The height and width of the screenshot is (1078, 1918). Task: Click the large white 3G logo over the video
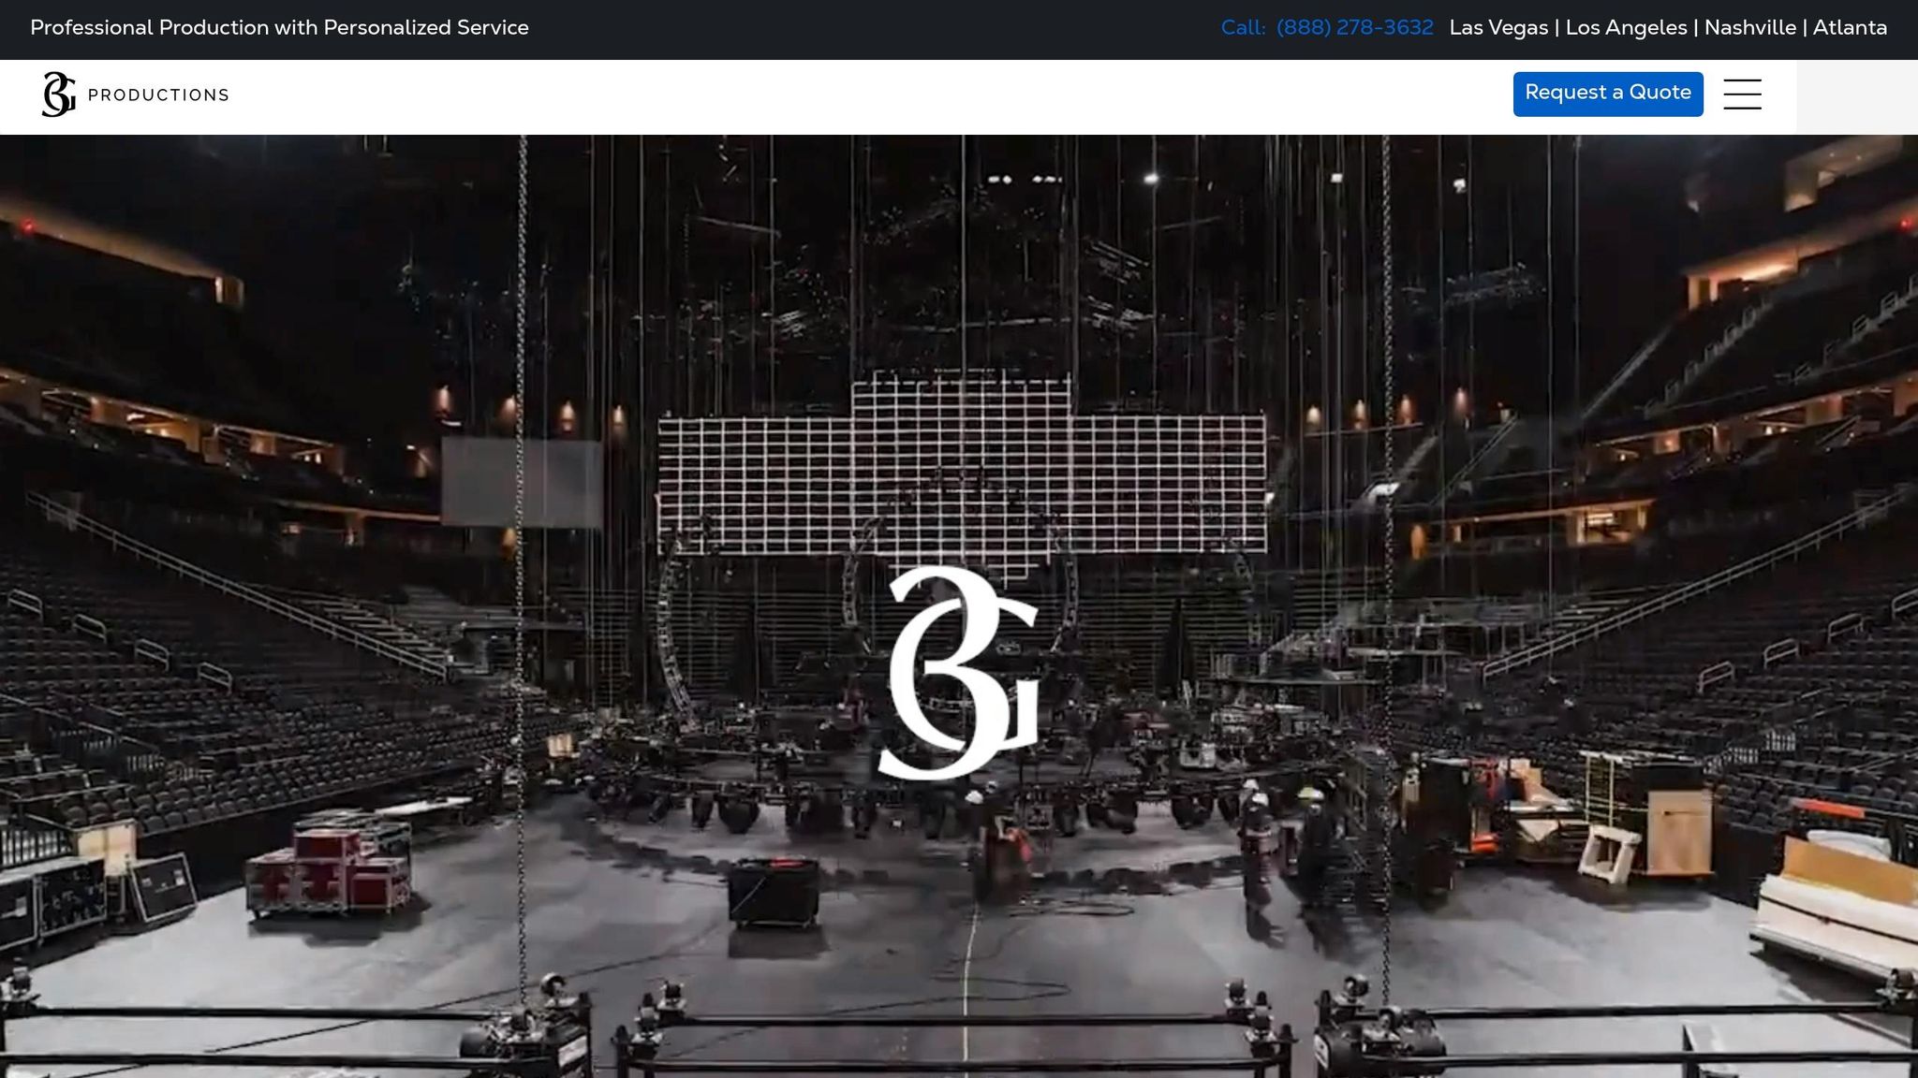pos(958,673)
